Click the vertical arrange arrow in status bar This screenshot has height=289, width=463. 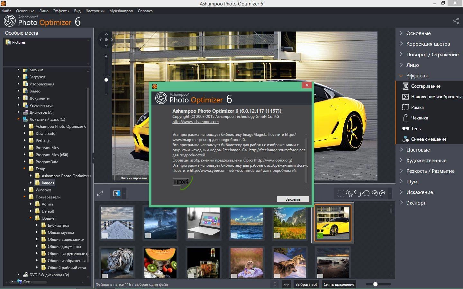[x=275, y=284]
